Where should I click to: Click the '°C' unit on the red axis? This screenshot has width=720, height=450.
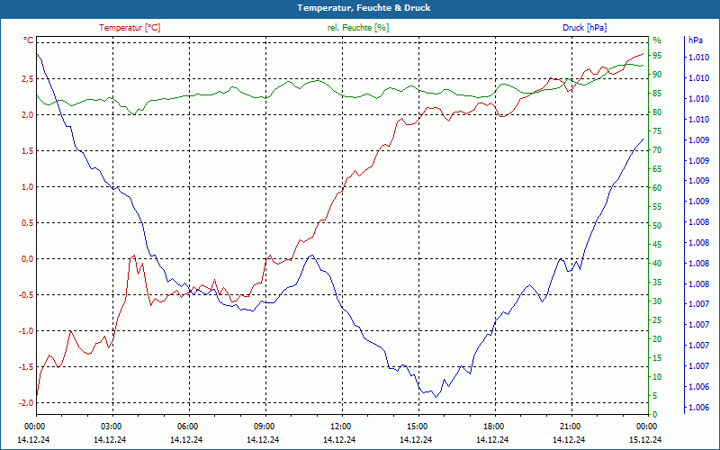click(29, 40)
